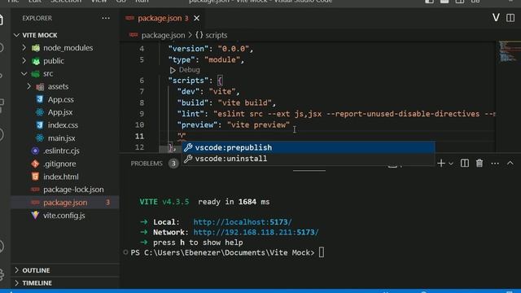Image resolution: width=521 pixels, height=293 pixels.
Task: Click the terminal prompt input area
Action: (322, 252)
